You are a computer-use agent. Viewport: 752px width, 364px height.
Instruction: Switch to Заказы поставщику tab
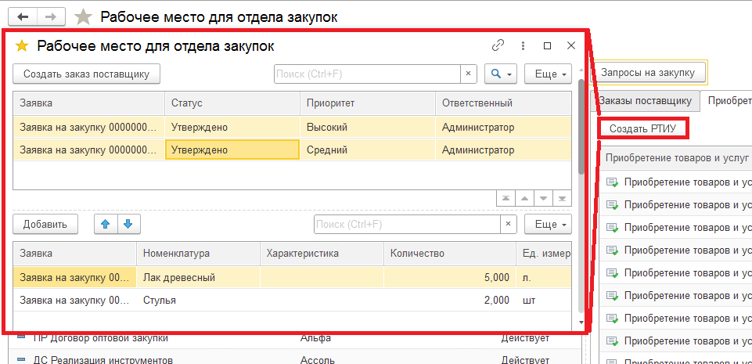644,100
